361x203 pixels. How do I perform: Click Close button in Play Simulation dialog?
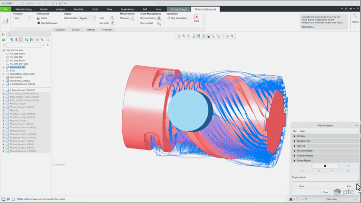click(325, 192)
